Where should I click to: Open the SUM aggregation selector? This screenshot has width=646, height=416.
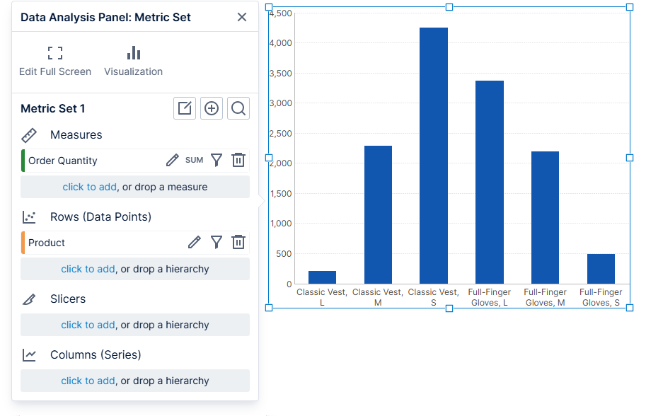tap(194, 160)
